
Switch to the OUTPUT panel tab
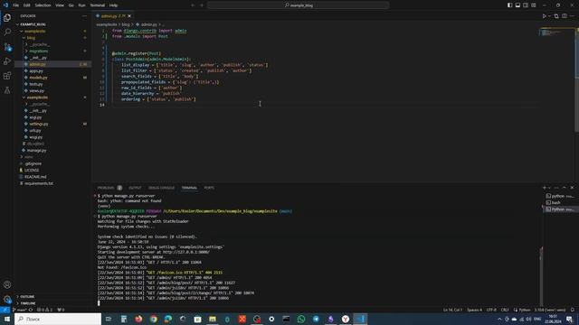(x=135, y=188)
